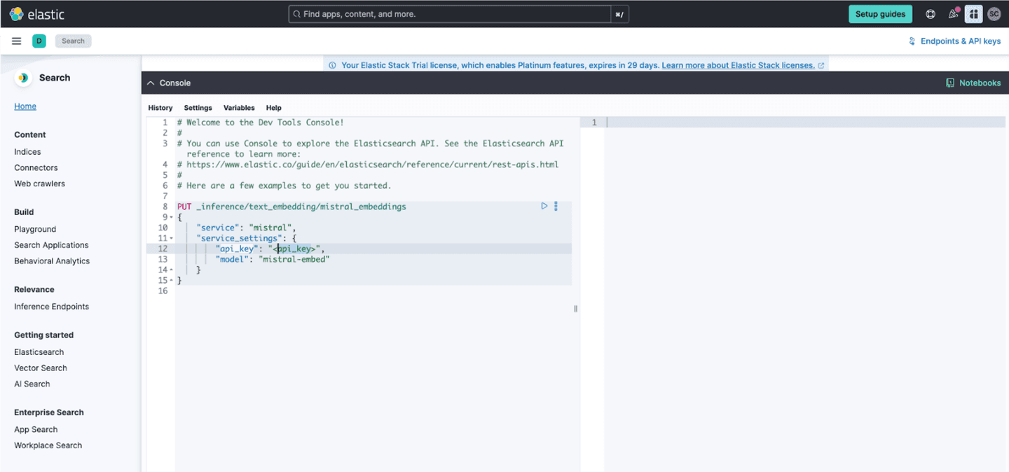Screen dimensions: 1009x472
Task: Fold the service_settings block at line 11
Action: pyautogui.click(x=170, y=238)
